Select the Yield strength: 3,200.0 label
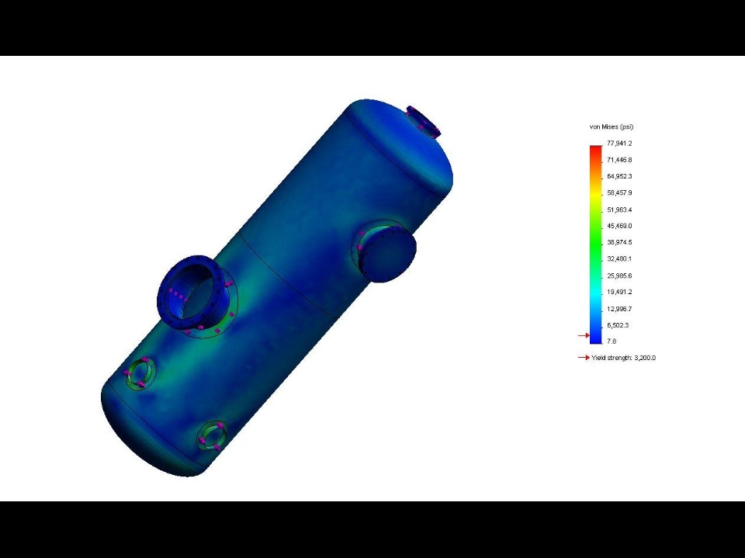 tap(623, 358)
